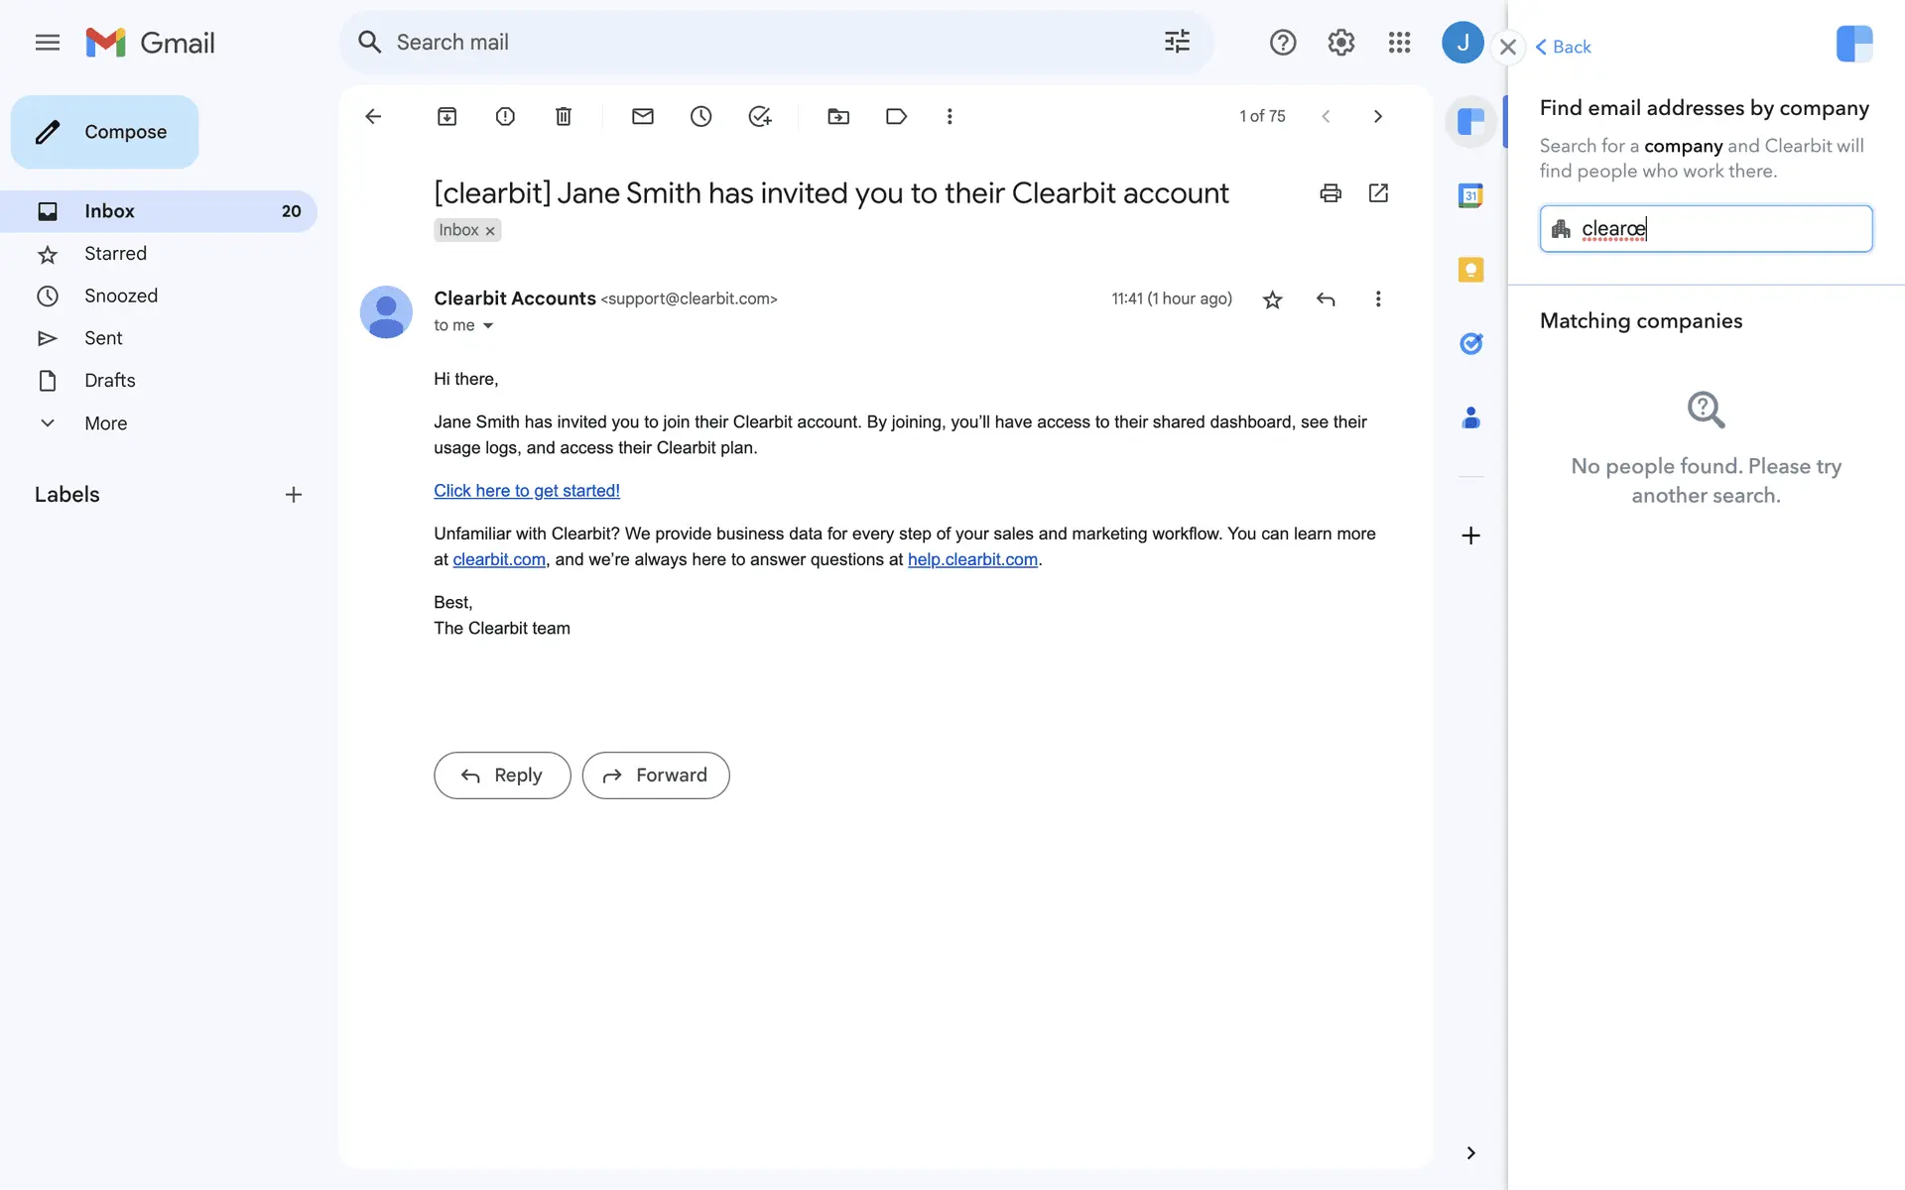
Task: Open Google Calendar side panel icon
Action: pos(1470,195)
